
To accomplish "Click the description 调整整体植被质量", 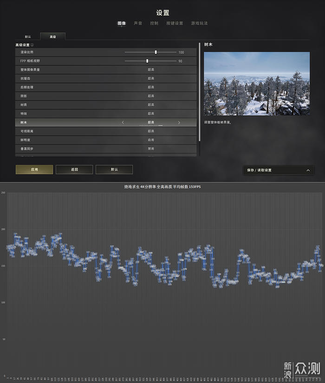I will 218,122.
